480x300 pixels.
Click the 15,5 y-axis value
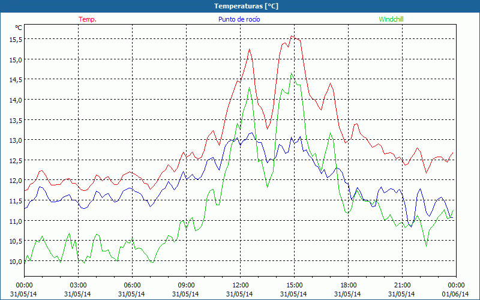(x=16, y=40)
